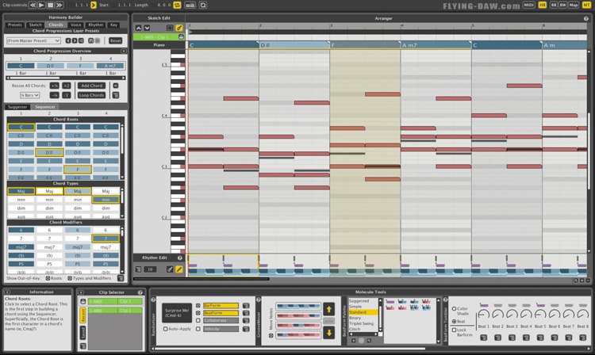Click the previous preset arrow icon
Screen dimensions: 595x355
pyautogui.click(x=68, y=40)
